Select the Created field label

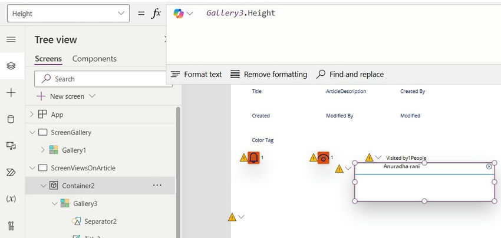[261, 116]
